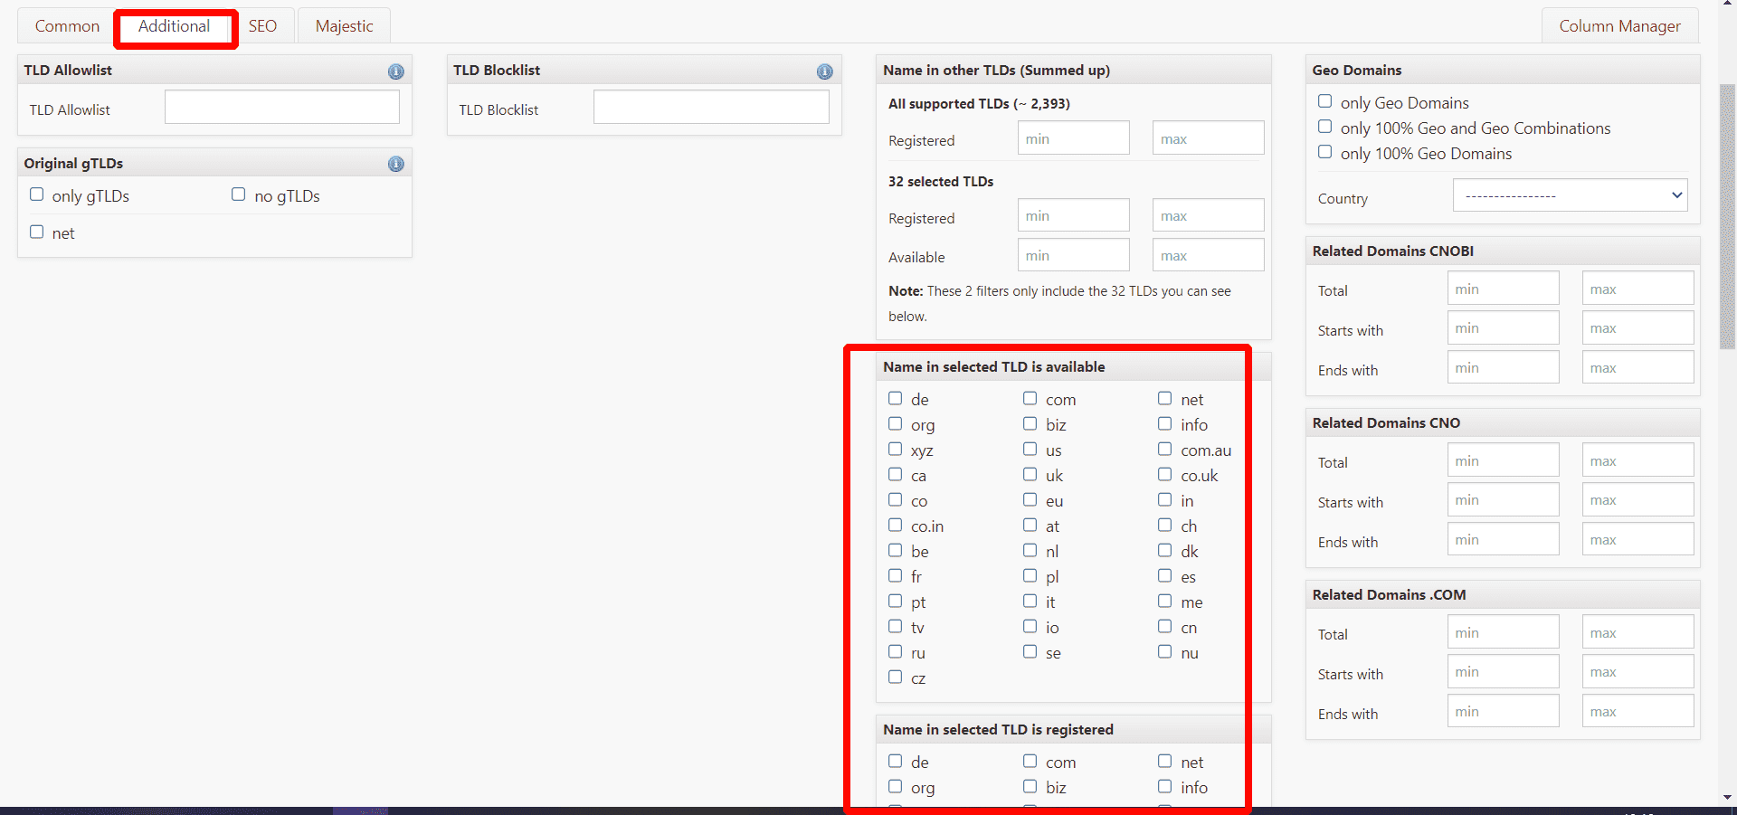Go to the Majestic tab
This screenshot has width=1737, height=815.
[x=344, y=26]
